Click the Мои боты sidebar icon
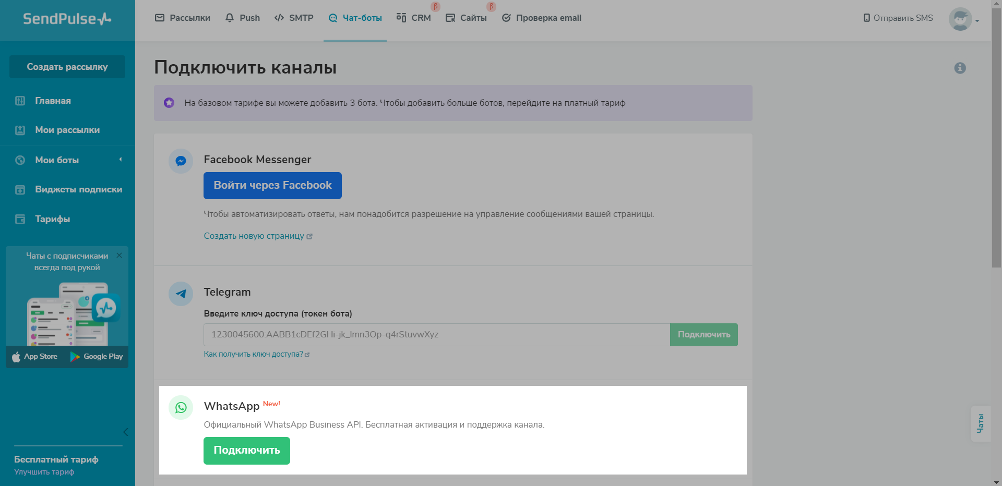 20,160
